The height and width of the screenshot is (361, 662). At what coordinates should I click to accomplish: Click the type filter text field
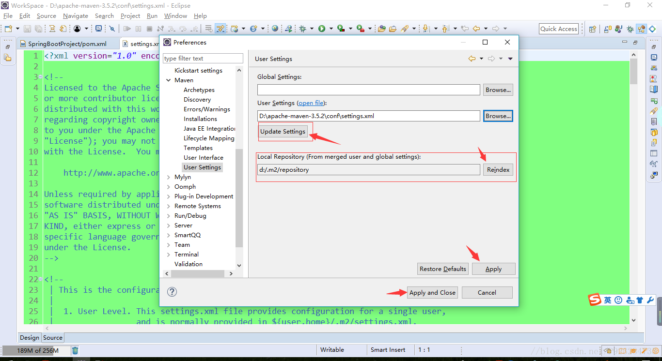pyautogui.click(x=203, y=59)
